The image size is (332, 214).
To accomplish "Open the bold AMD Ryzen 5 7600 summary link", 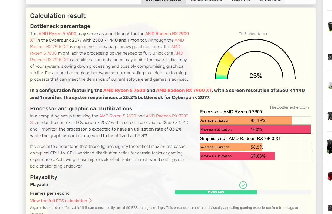I will [x=124, y=90].
